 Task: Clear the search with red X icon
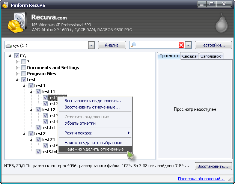coord(181,45)
